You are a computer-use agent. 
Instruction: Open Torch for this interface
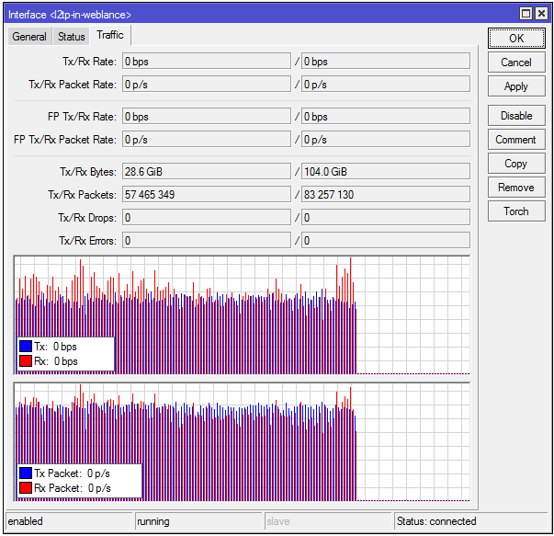click(516, 211)
